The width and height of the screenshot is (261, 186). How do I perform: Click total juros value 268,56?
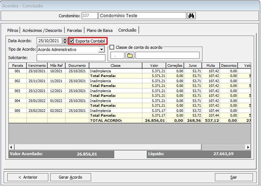coord(193,120)
